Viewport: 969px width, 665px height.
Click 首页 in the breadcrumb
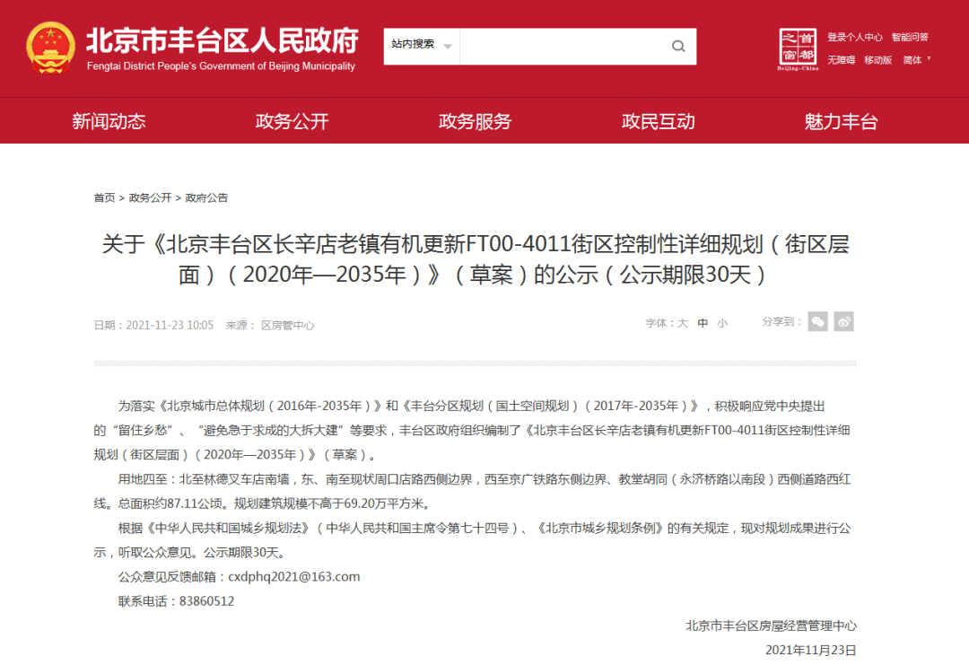[x=104, y=197]
